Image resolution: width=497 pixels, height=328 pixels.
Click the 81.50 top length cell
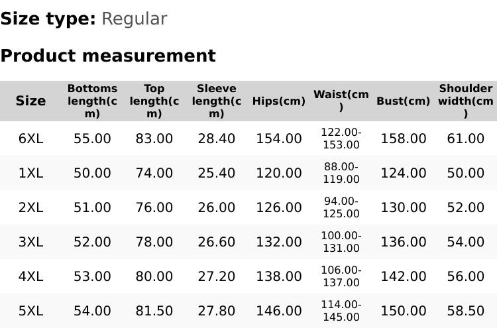pos(154,311)
